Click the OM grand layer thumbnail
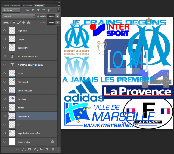Screen dimensions: 174x154 [x=12, y=82]
